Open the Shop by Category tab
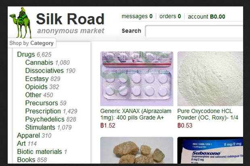The width and height of the screenshot is (250, 166). [x=31, y=43]
